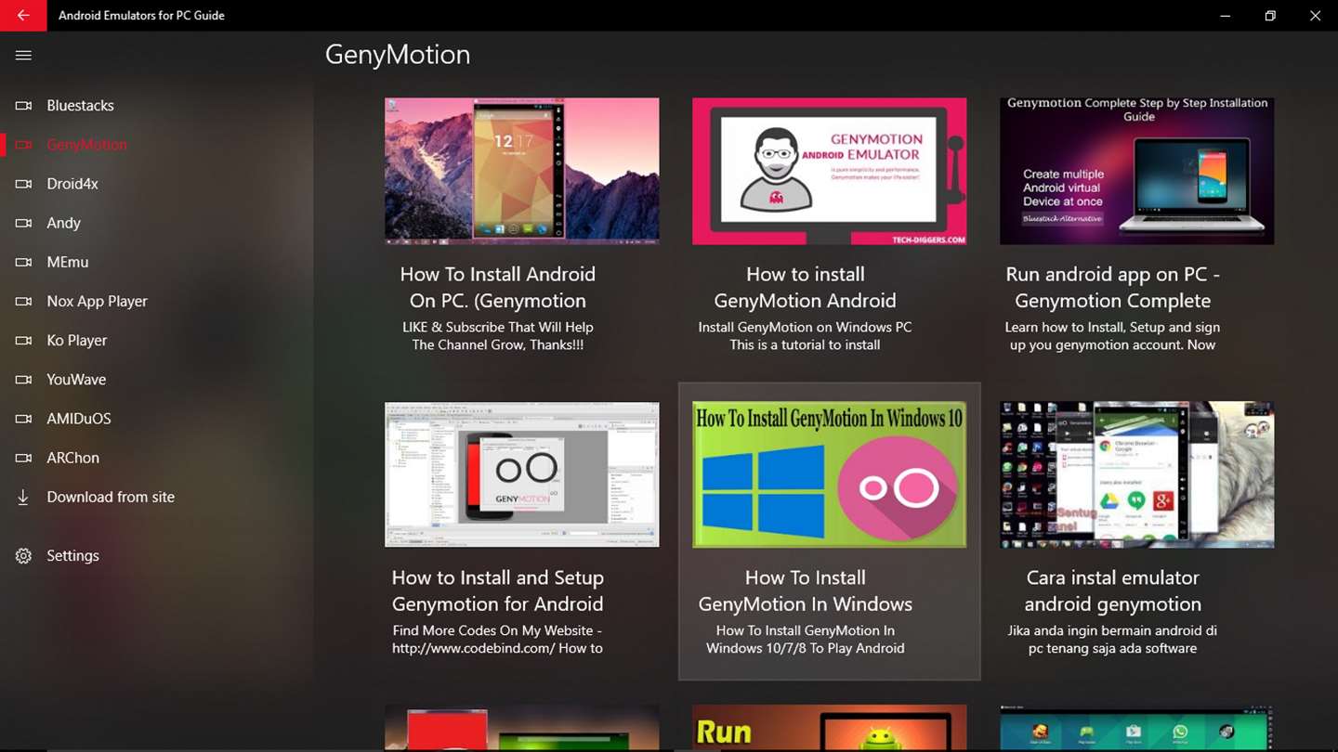The height and width of the screenshot is (752, 1338).
Task: Open the partially visible 'Run' video thumbnail
Action: 829,728
